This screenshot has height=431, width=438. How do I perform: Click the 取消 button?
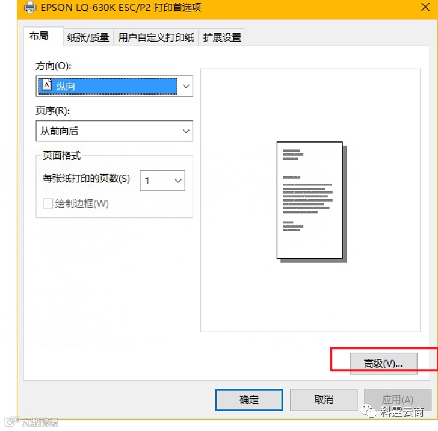324,400
